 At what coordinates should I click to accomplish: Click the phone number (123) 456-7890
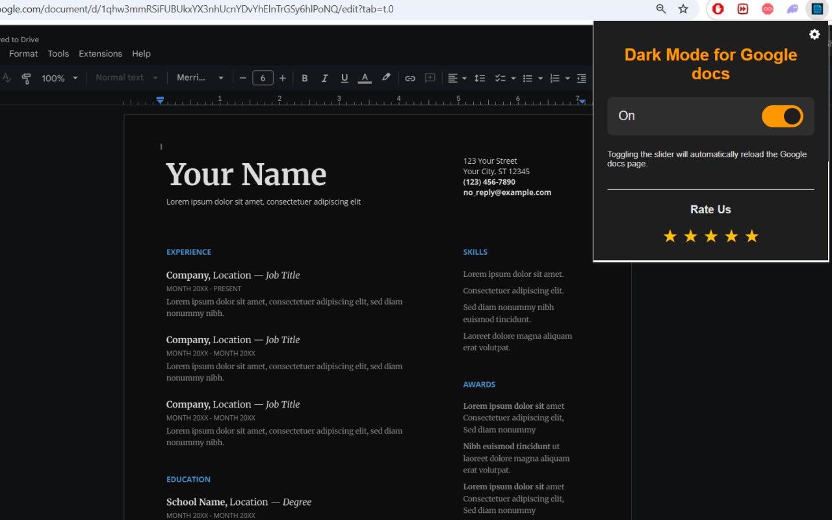(489, 182)
